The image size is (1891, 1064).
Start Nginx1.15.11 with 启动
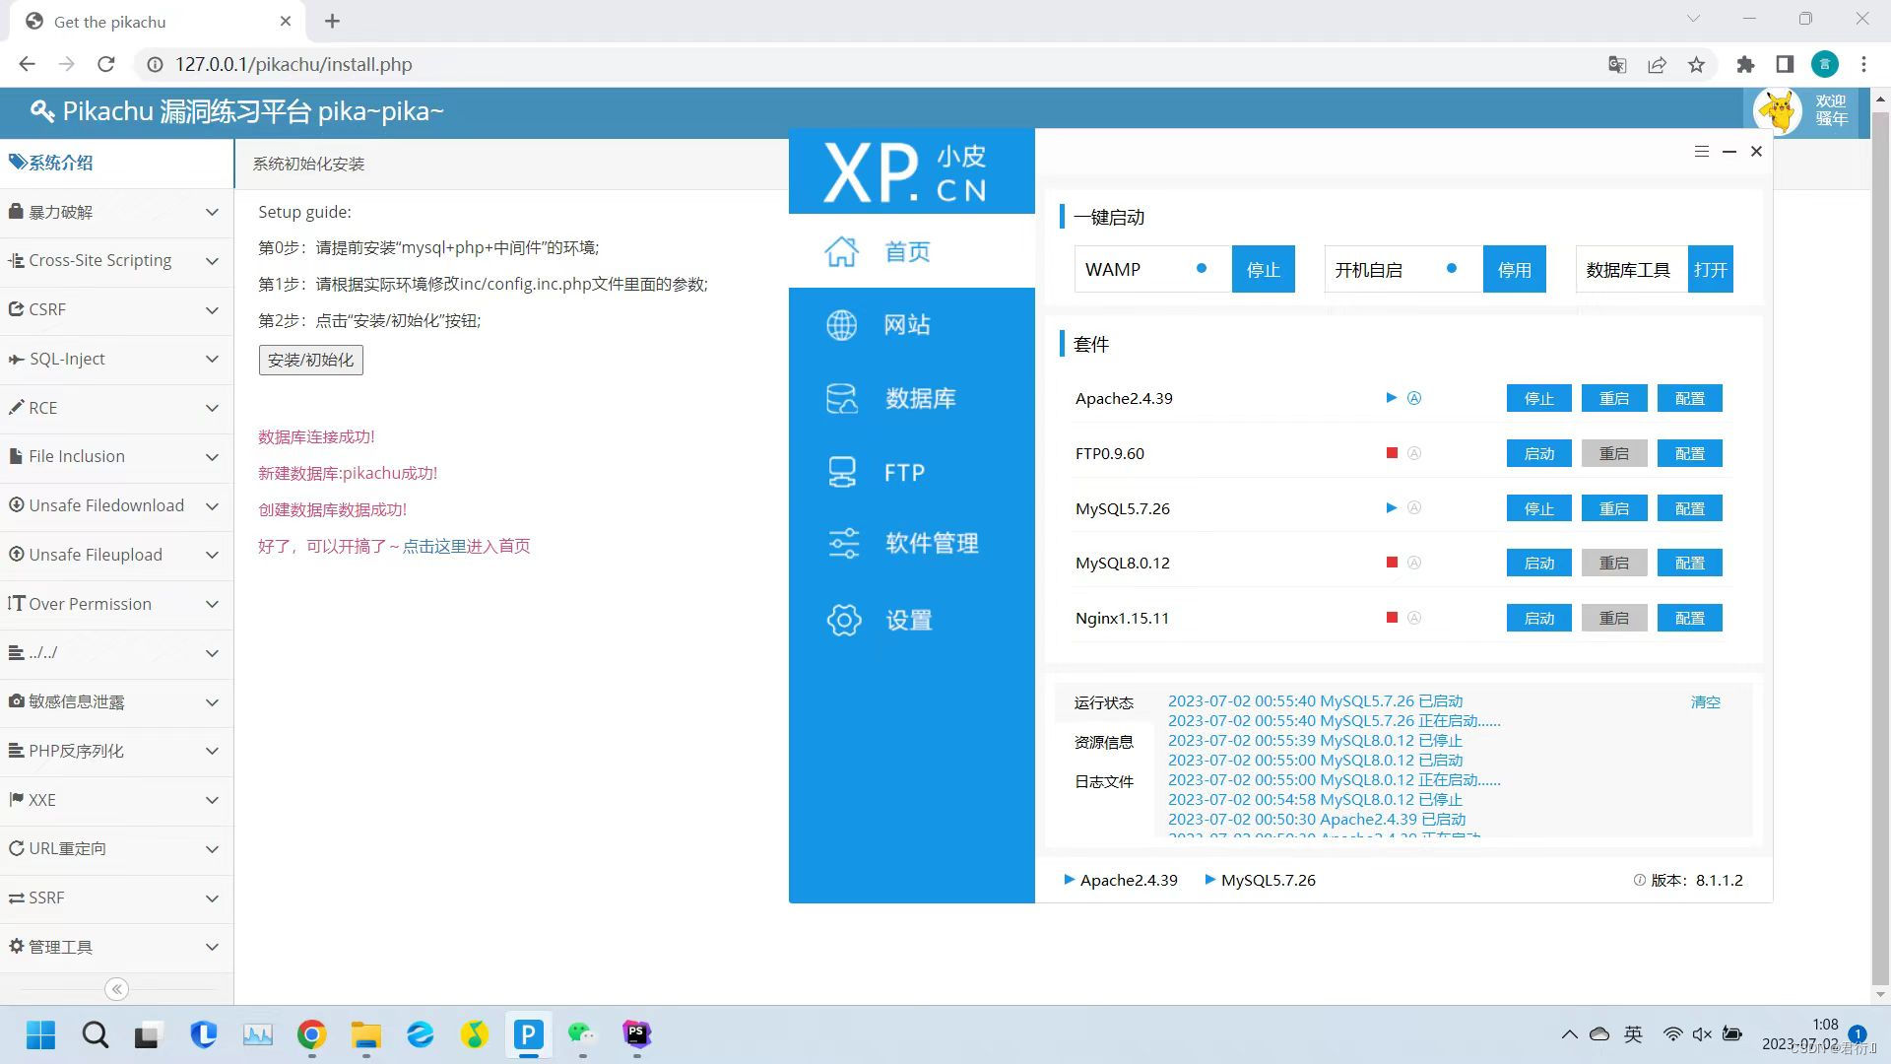[1538, 618]
